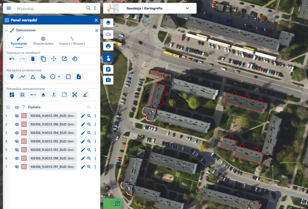Collapse the Szkicowanie section chevron
The image size is (308, 209).
click(6, 30)
